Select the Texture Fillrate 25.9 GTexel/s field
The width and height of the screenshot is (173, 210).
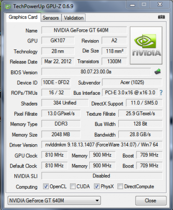click(140, 113)
